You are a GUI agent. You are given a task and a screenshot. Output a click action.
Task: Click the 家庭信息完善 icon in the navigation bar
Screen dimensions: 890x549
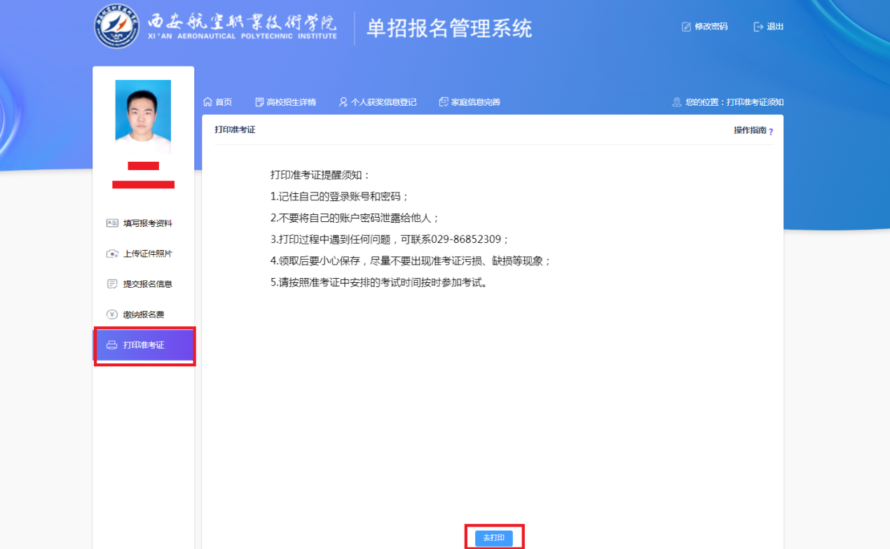click(443, 102)
